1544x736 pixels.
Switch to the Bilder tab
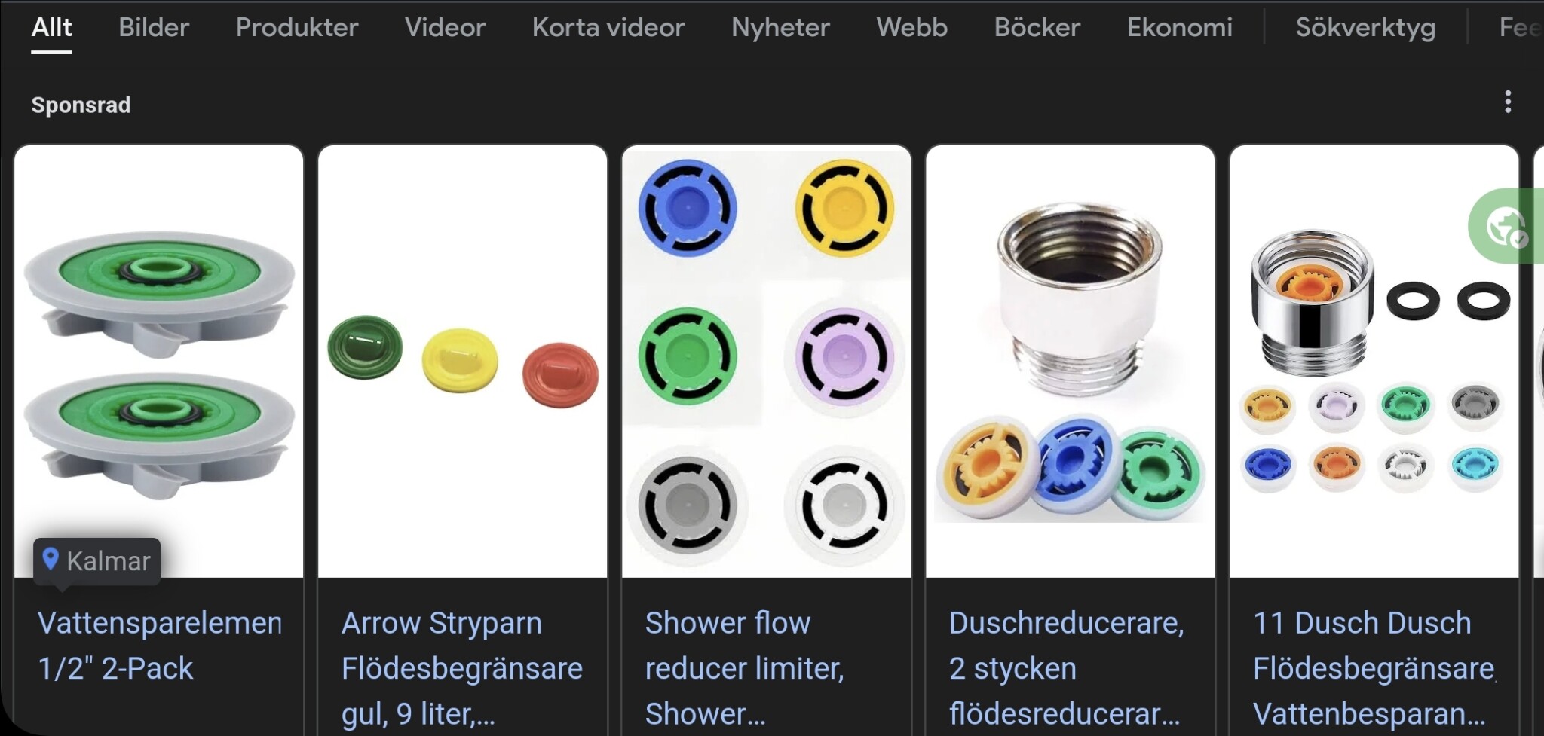[x=154, y=27]
